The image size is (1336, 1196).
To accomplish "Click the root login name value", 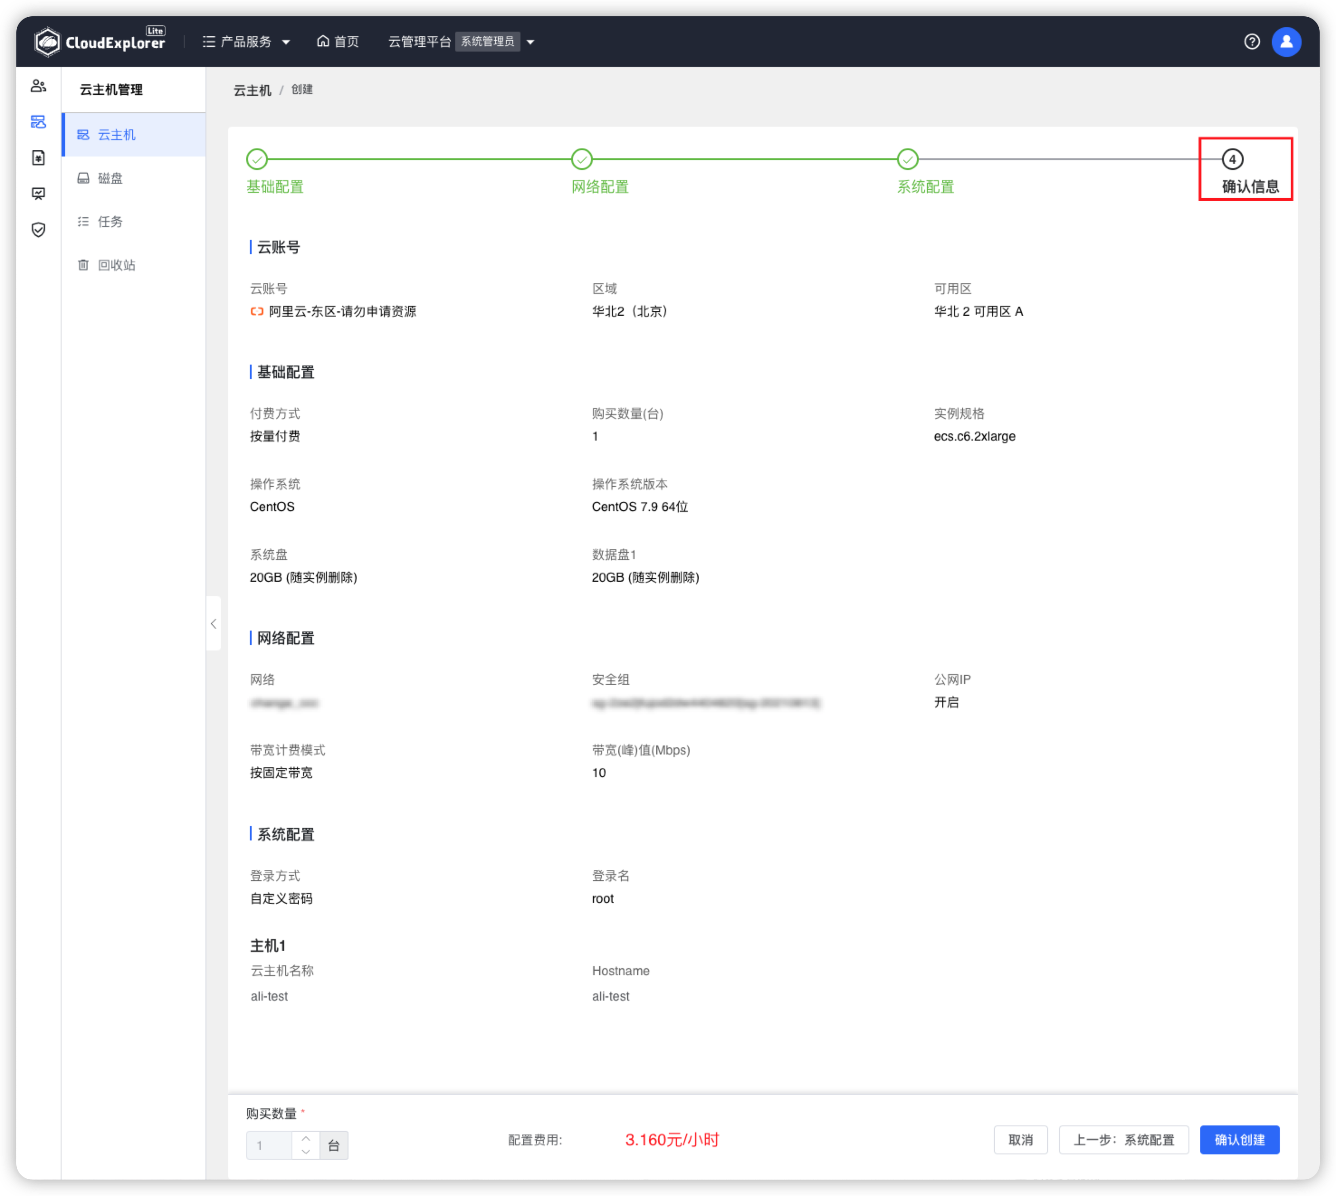I will 603,898.
